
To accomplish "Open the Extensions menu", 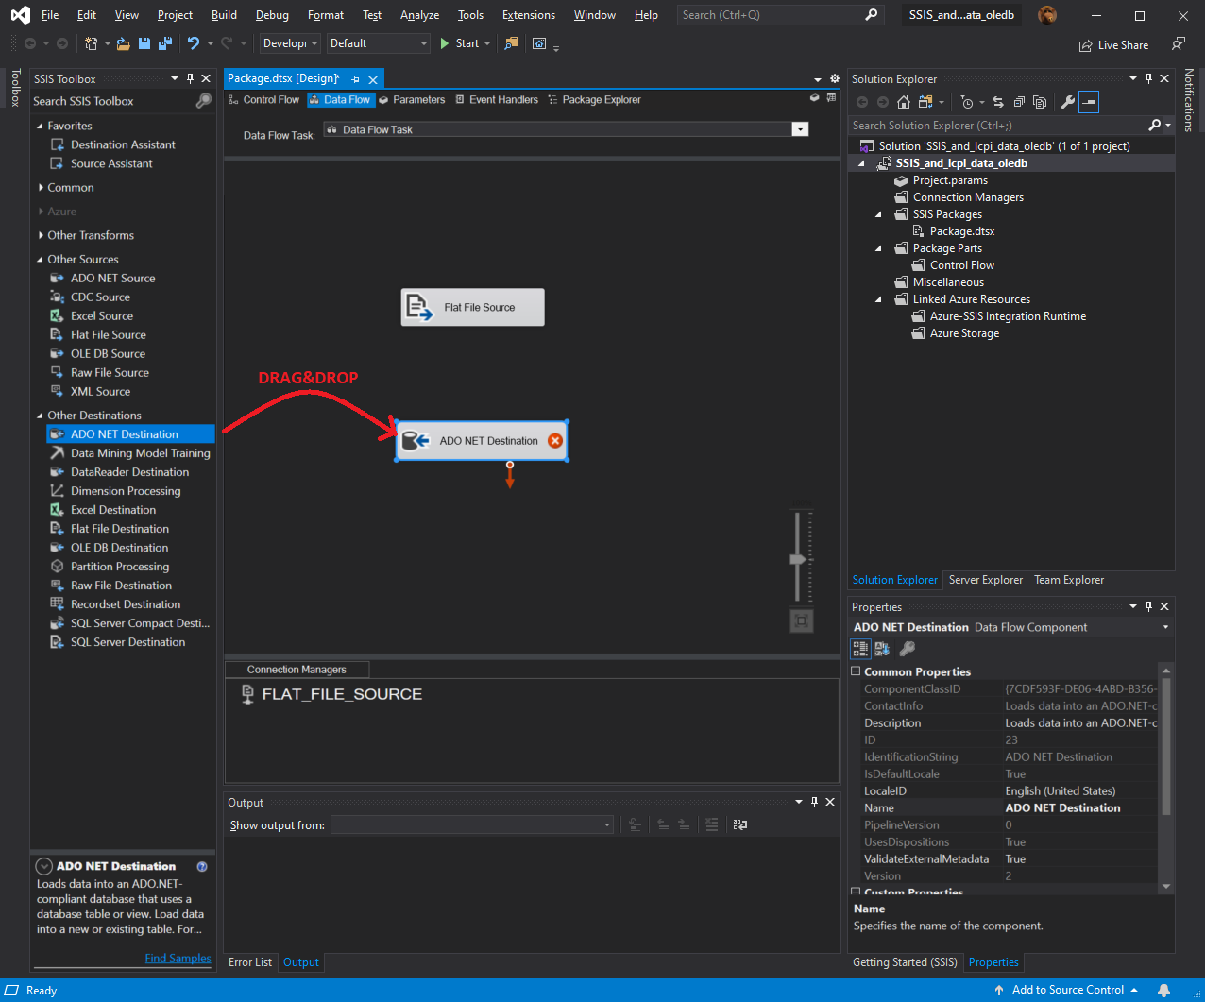I will (x=529, y=15).
